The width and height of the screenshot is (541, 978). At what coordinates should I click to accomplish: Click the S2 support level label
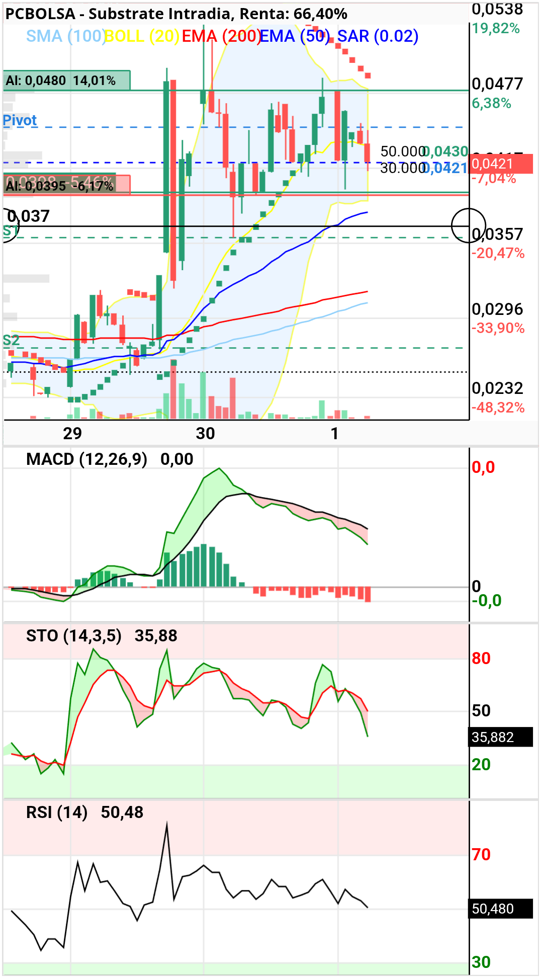(x=11, y=341)
